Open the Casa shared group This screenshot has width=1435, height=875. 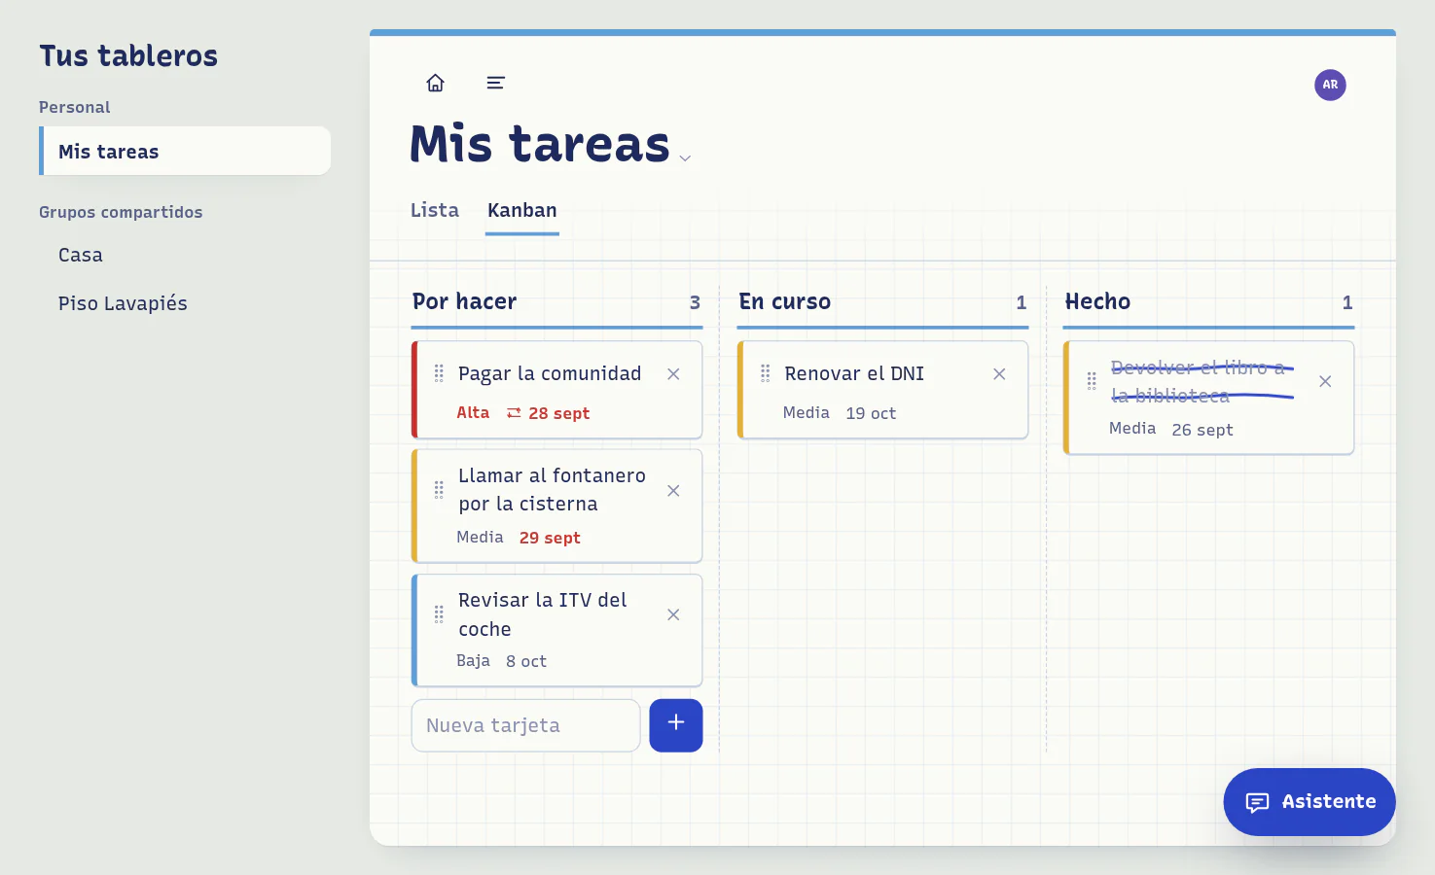coord(80,255)
